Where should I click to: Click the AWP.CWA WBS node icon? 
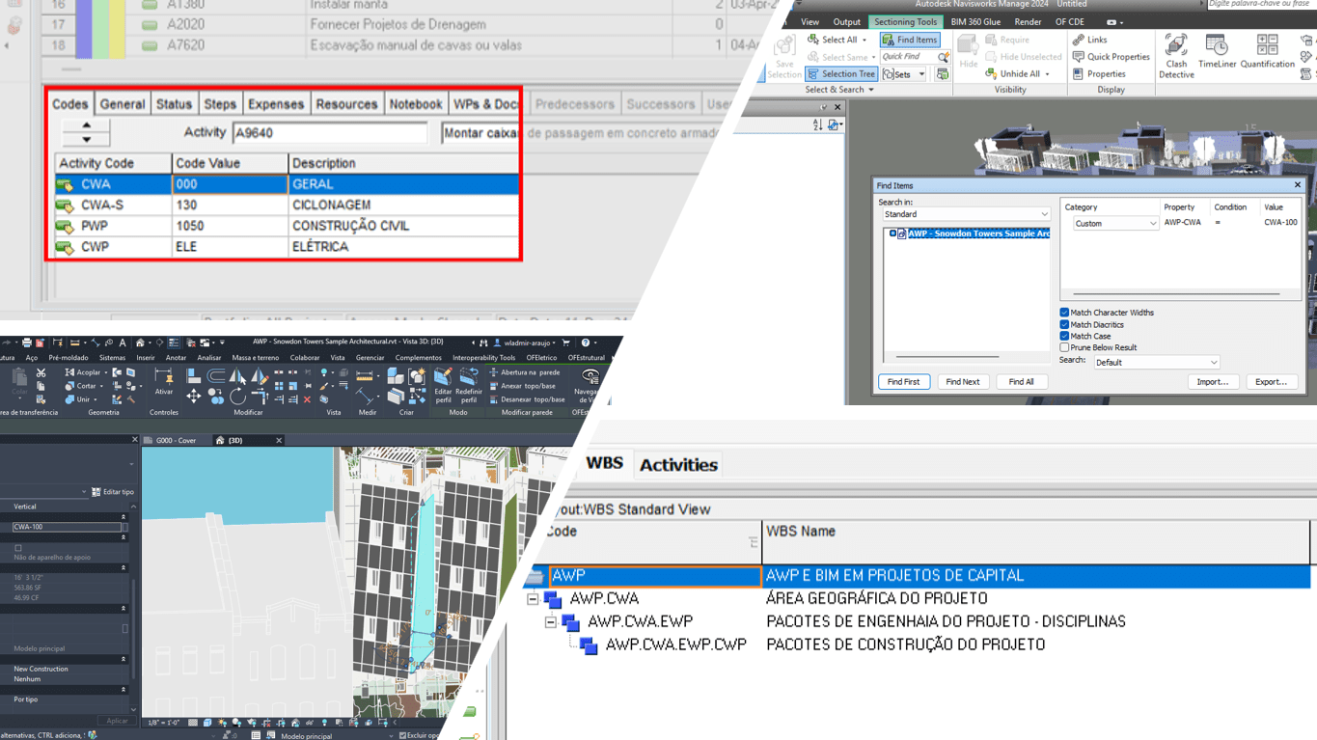553,599
